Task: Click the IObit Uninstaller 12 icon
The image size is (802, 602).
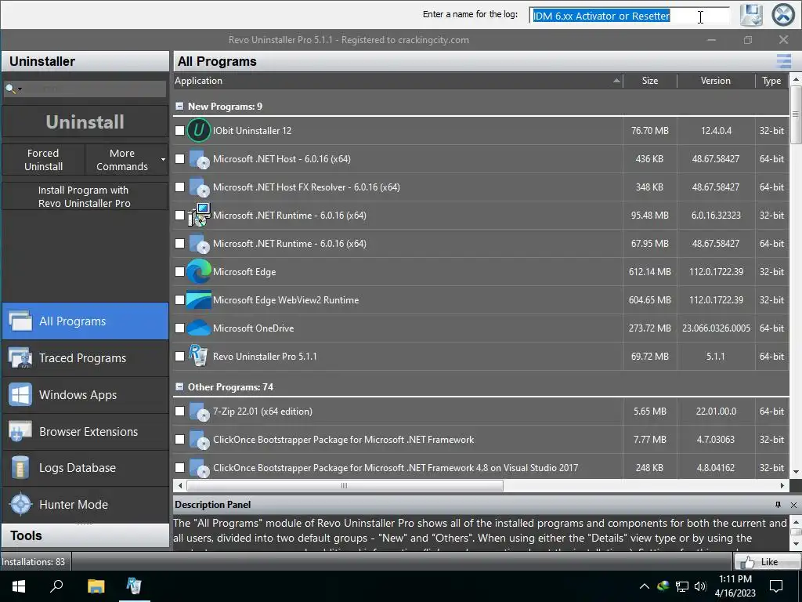Action: pos(199,131)
